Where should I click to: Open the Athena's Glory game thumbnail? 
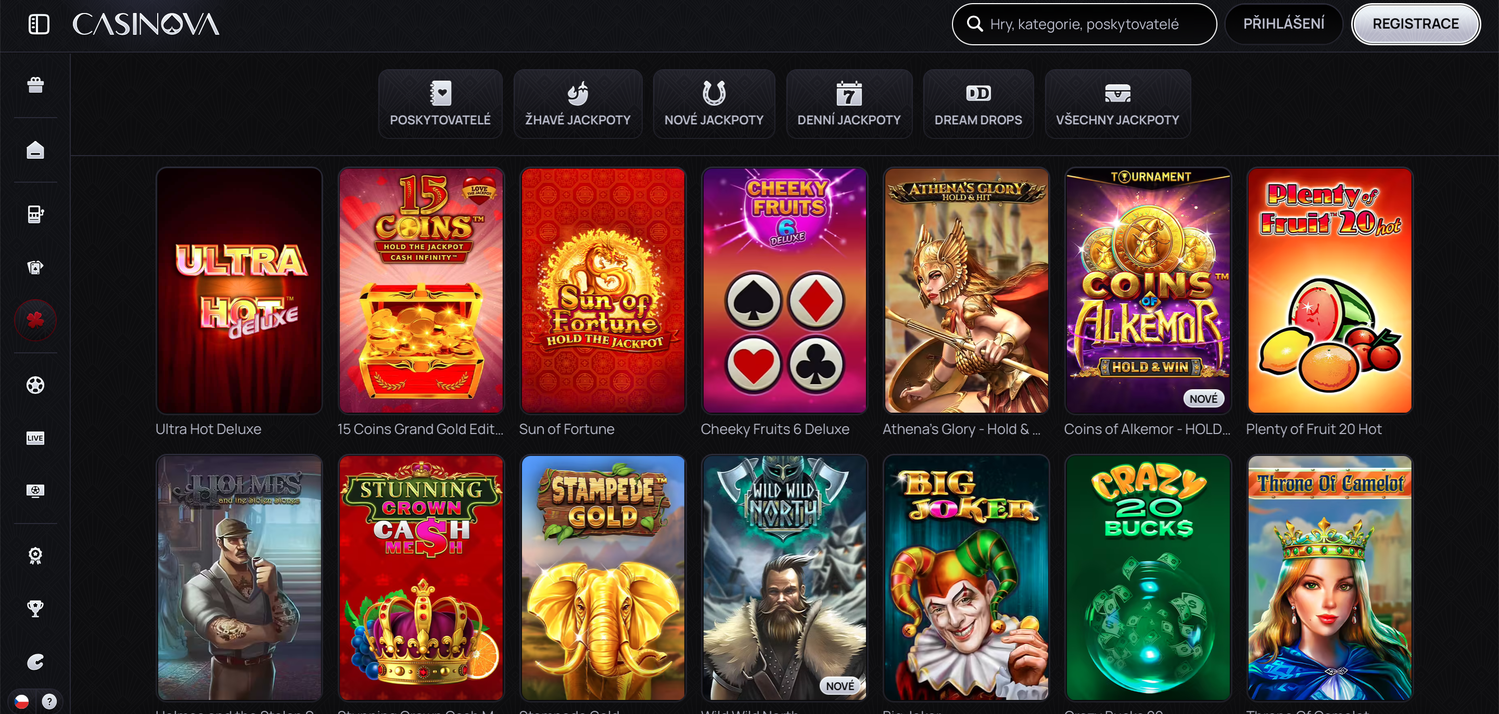966,290
